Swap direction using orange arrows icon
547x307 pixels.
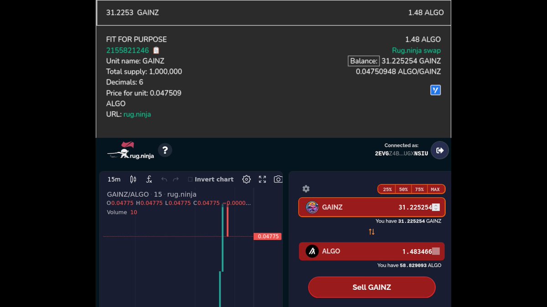pos(372,232)
